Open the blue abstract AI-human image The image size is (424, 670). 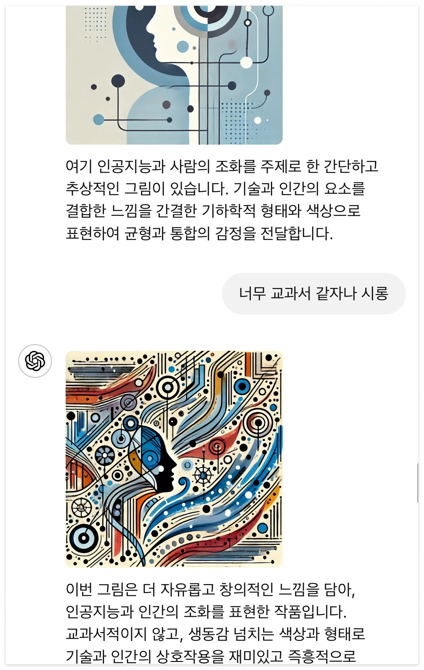174,75
